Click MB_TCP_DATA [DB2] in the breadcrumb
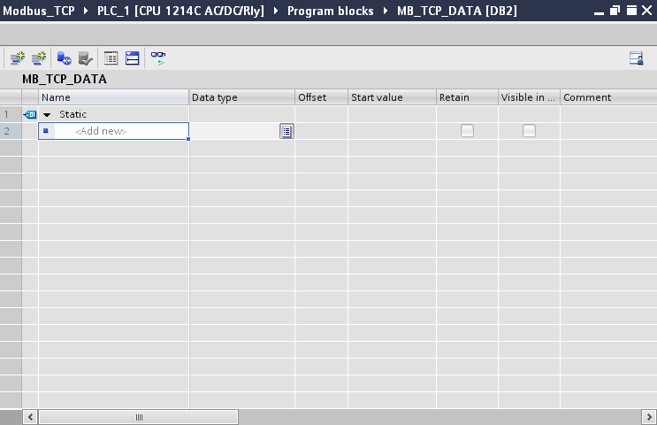 coord(456,11)
